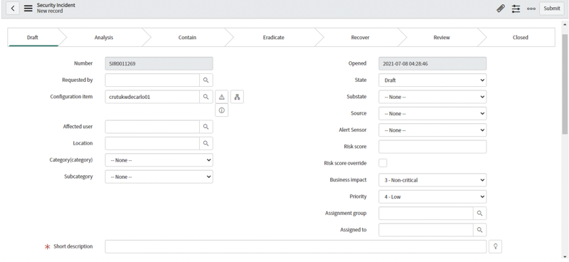Click the Configuration item field
This screenshot has height=262, width=569.
point(152,97)
